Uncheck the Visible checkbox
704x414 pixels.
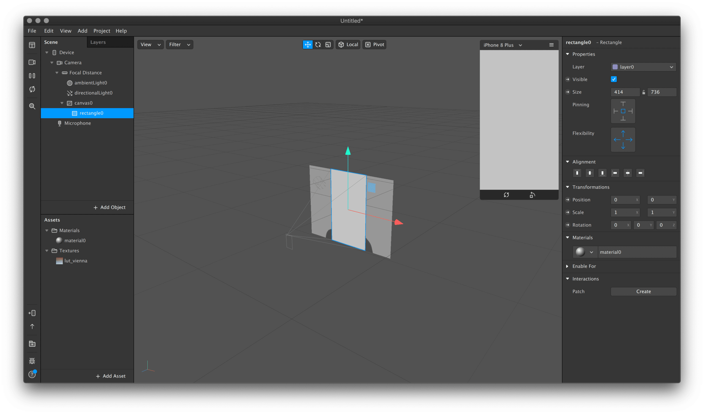tap(614, 79)
